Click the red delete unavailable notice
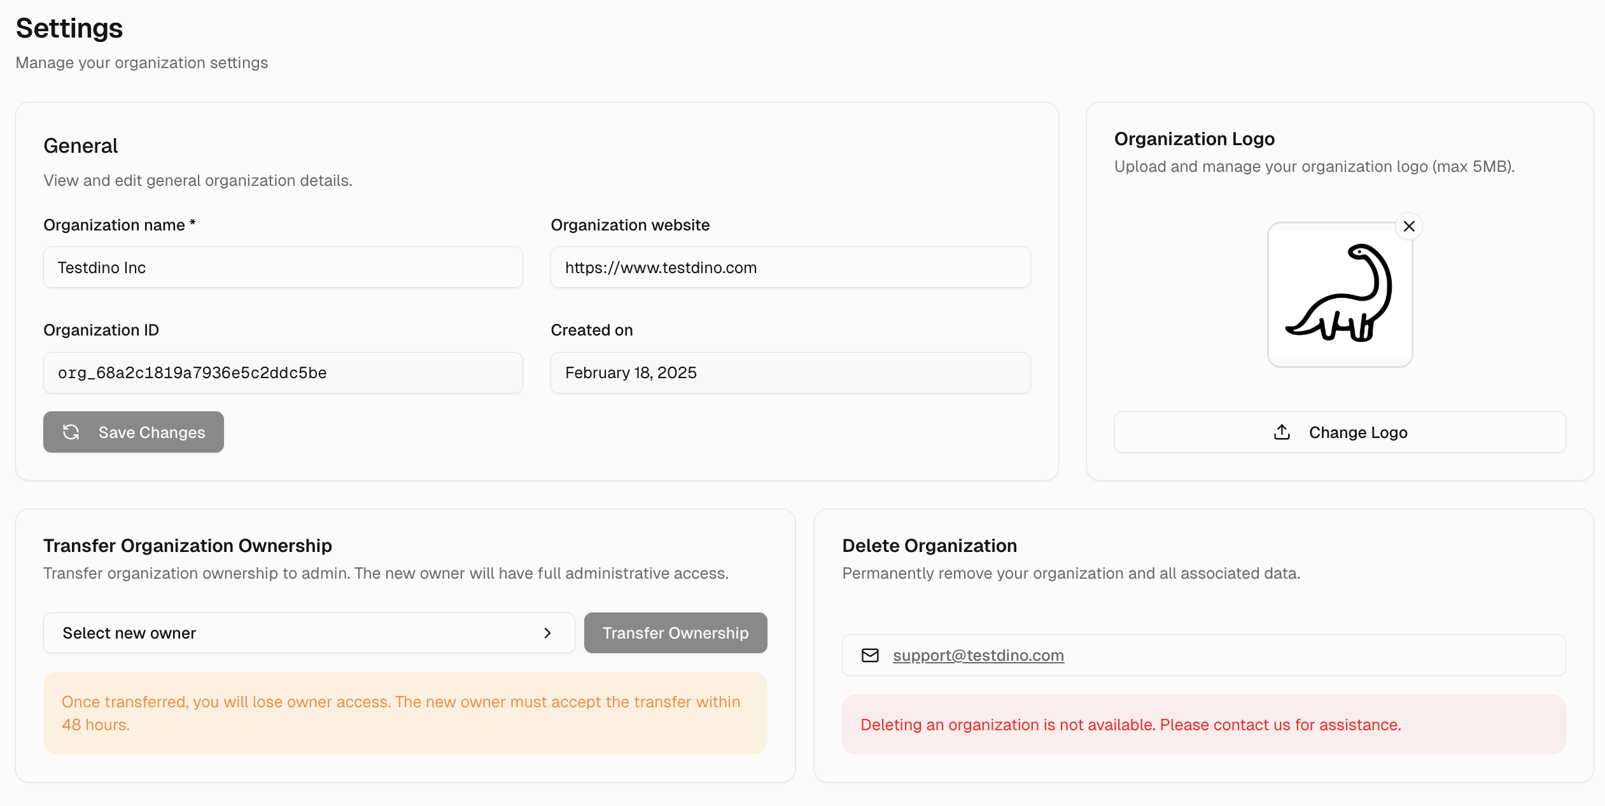The width and height of the screenshot is (1605, 806). tap(1203, 725)
